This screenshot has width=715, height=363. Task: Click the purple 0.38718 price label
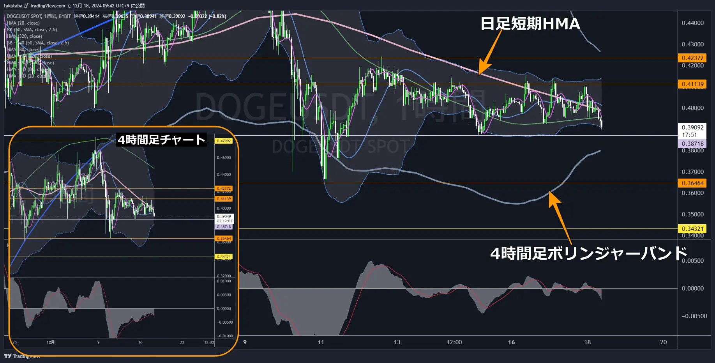click(692, 144)
